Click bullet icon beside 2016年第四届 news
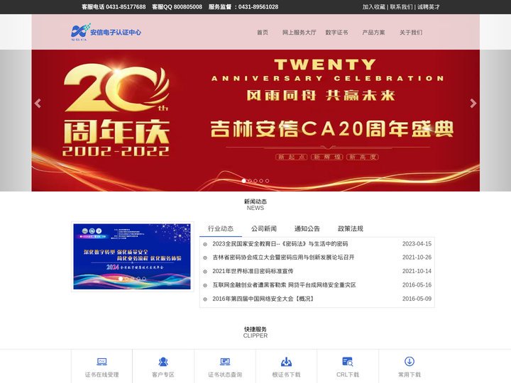Screen dimensions: 511x383 [x=205, y=299]
